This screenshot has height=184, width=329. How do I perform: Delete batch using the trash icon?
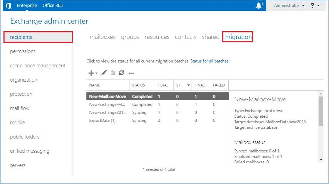click(112, 73)
